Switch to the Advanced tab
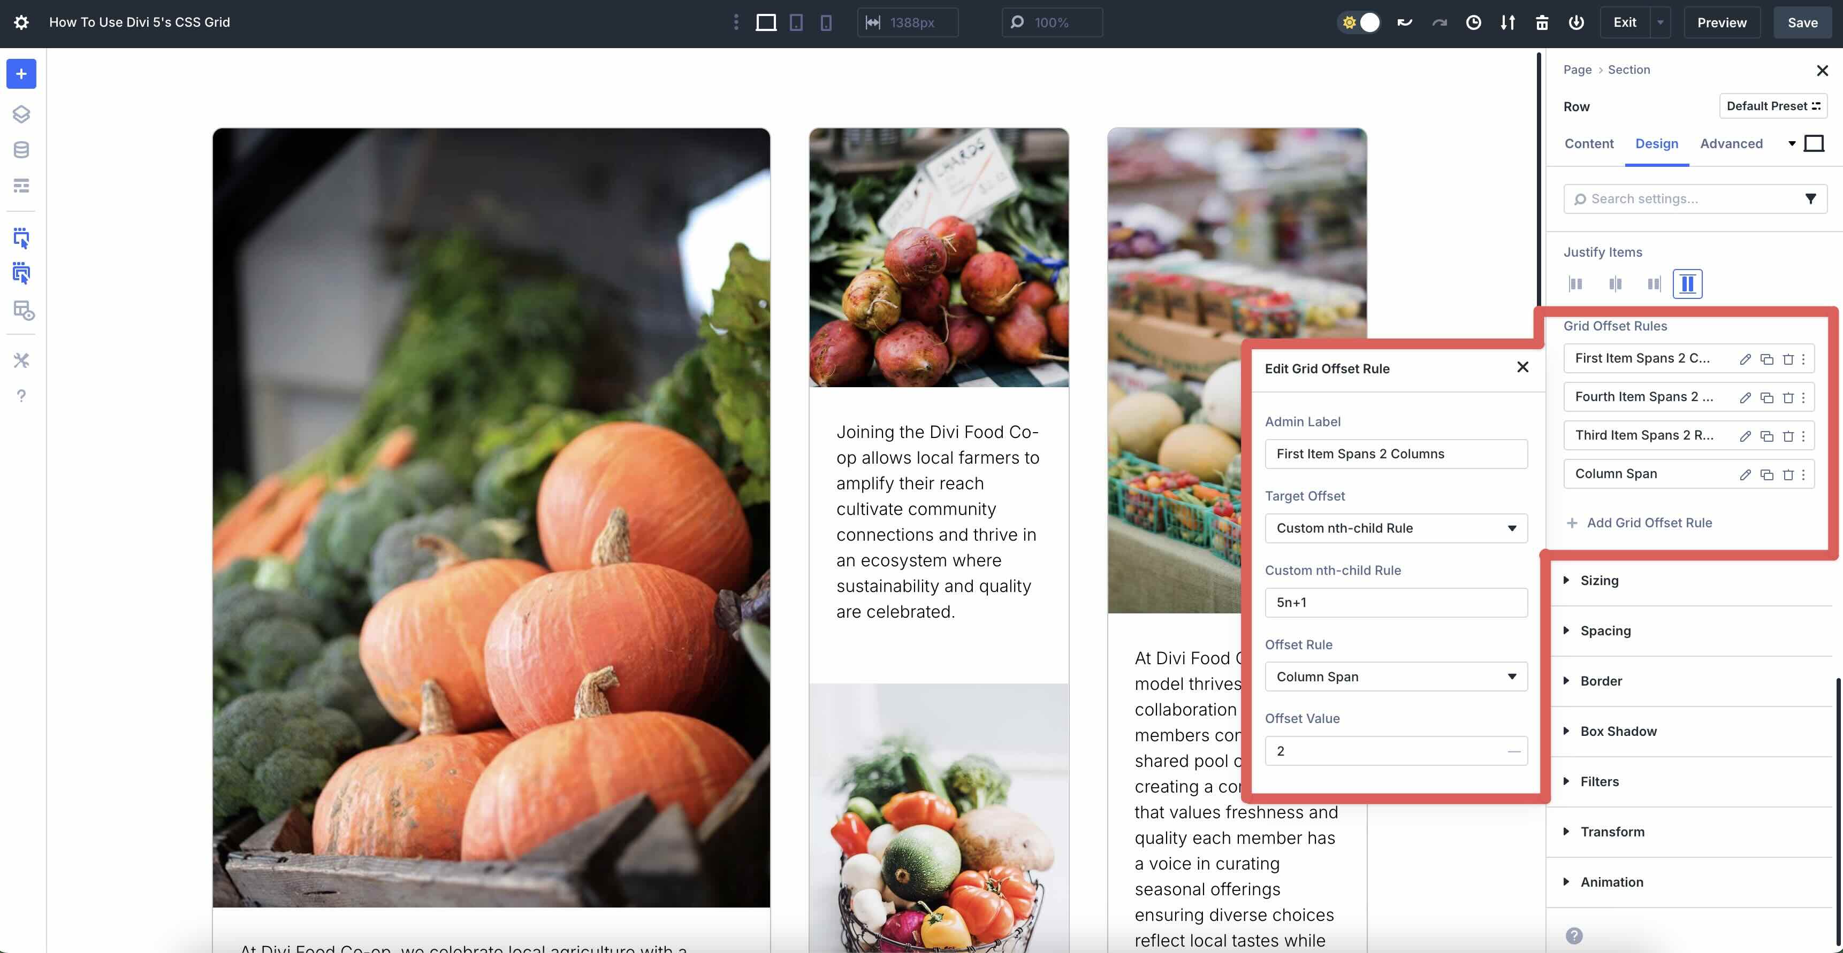Viewport: 1843px width, 953px height. (x=1731, y=143)
